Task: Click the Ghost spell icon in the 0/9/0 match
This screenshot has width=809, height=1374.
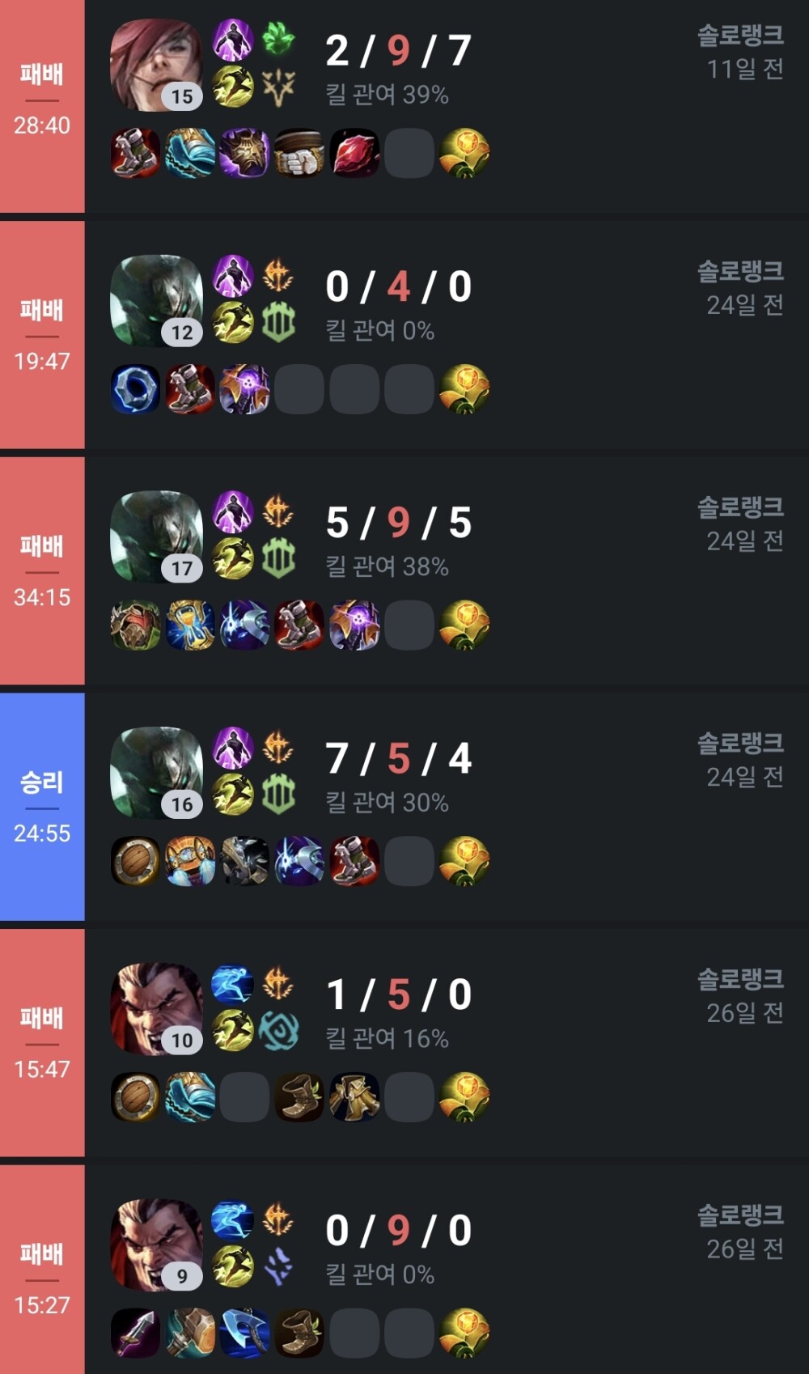Action: click(x=233, y=1219)
